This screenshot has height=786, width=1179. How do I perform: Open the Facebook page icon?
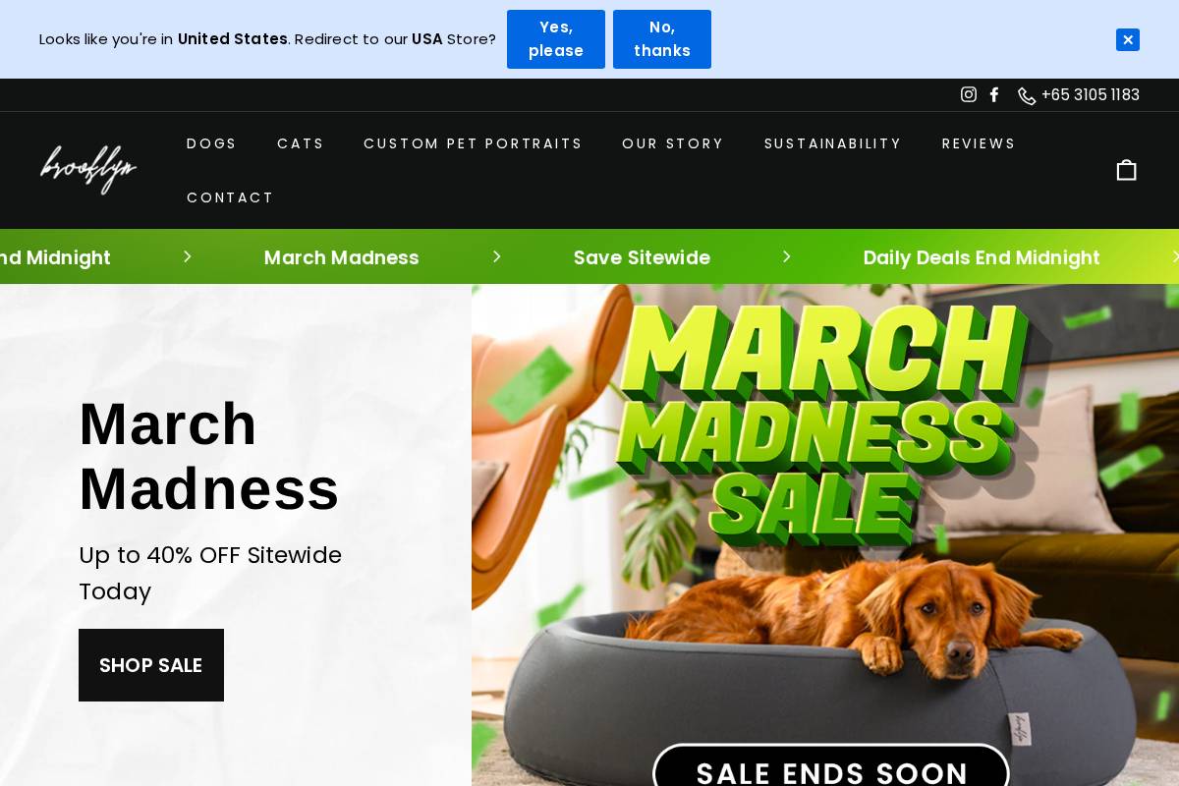click(994, 94)
